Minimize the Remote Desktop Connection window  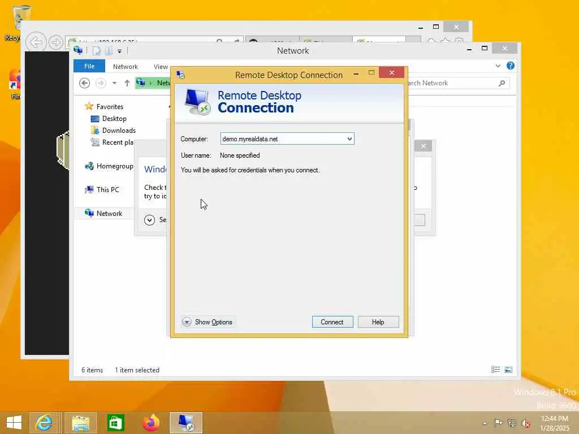pos(356,74)
